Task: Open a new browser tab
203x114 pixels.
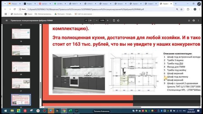Action: click(176, 4)
